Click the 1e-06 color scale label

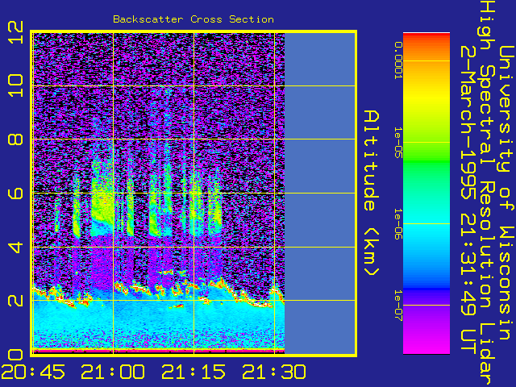click(398, 224)
